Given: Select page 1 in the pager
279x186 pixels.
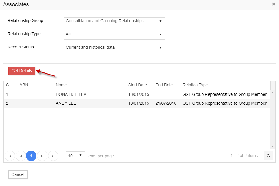Looking at the screenshot, I should [31, 156].
